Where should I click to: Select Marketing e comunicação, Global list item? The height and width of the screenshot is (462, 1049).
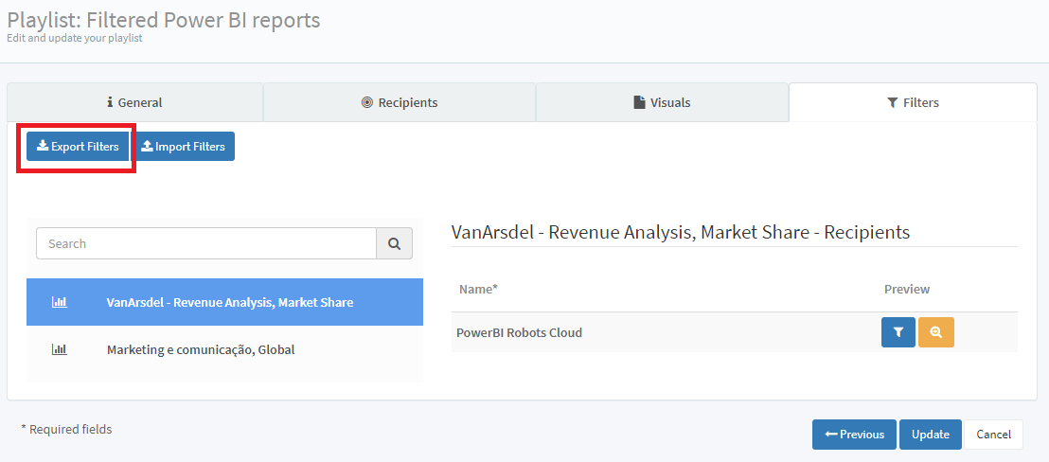[x=201, y=349]
